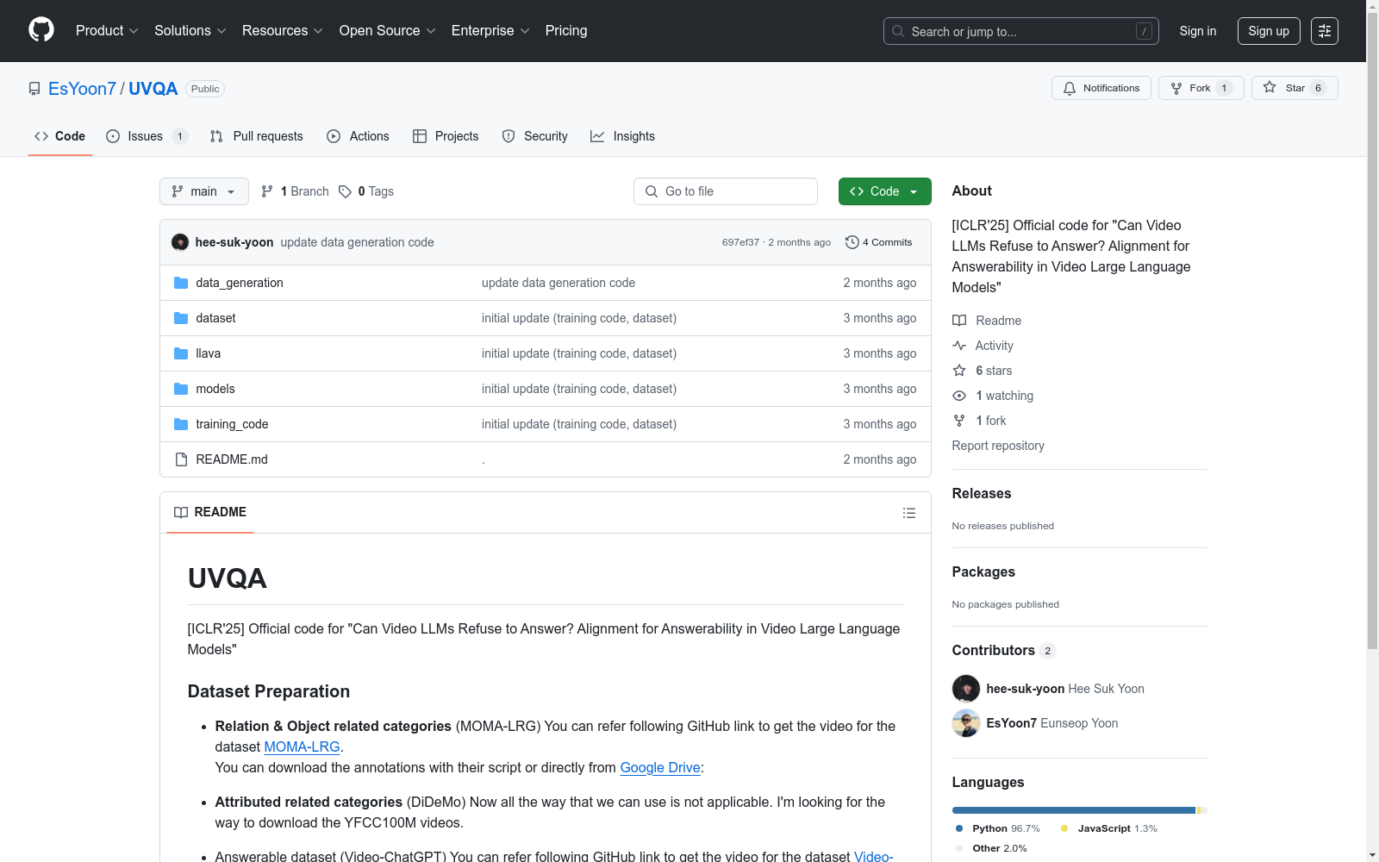The width and height of the screenshot is (1379, 862).
Task: Click the Fork button
Action: coord(1201,88)
